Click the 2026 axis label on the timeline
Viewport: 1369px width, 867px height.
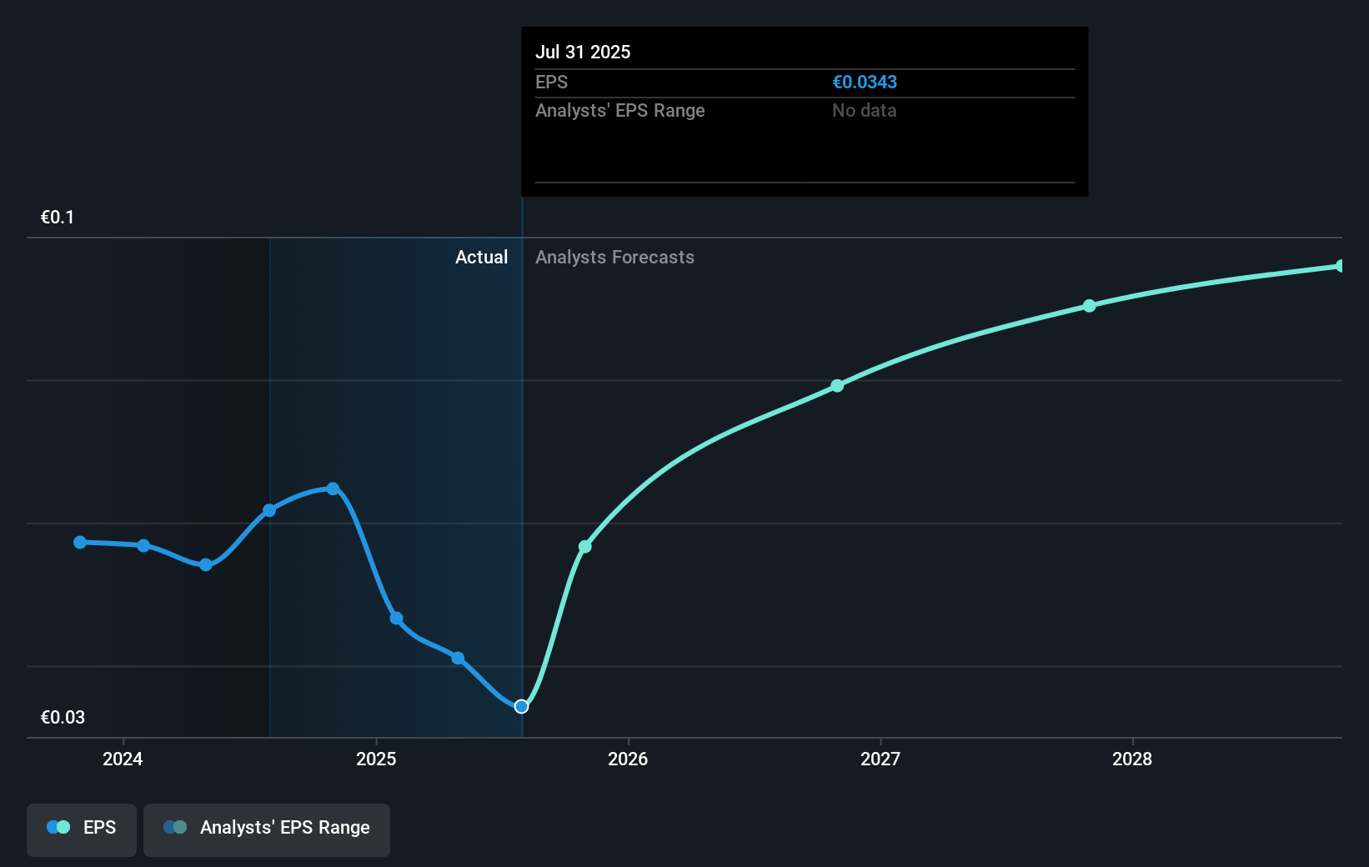click(629, 759)
